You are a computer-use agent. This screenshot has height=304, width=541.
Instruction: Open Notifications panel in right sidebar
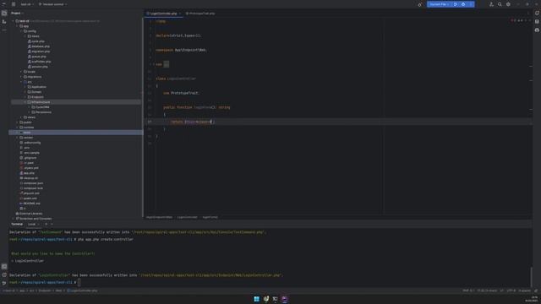537,14
